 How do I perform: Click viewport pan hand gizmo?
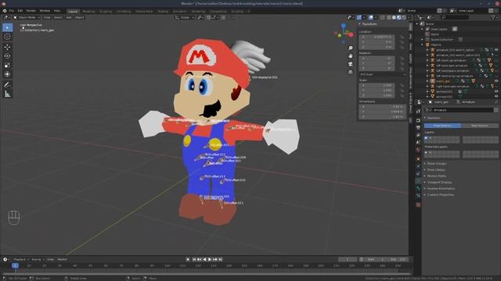pyautogui.click(x=351, y=56)
